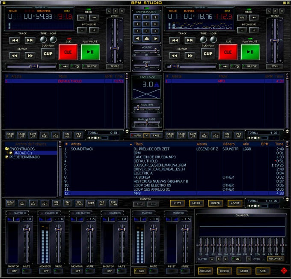Select 01 PRELUDE DER ZEIT track
This screenshot has height=279, width=291.
[x=174, y=149]
